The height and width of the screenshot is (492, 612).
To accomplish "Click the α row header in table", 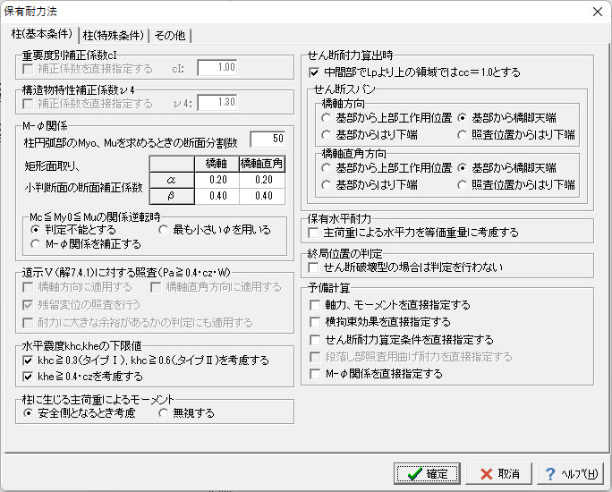I will (x=172, y=180).
